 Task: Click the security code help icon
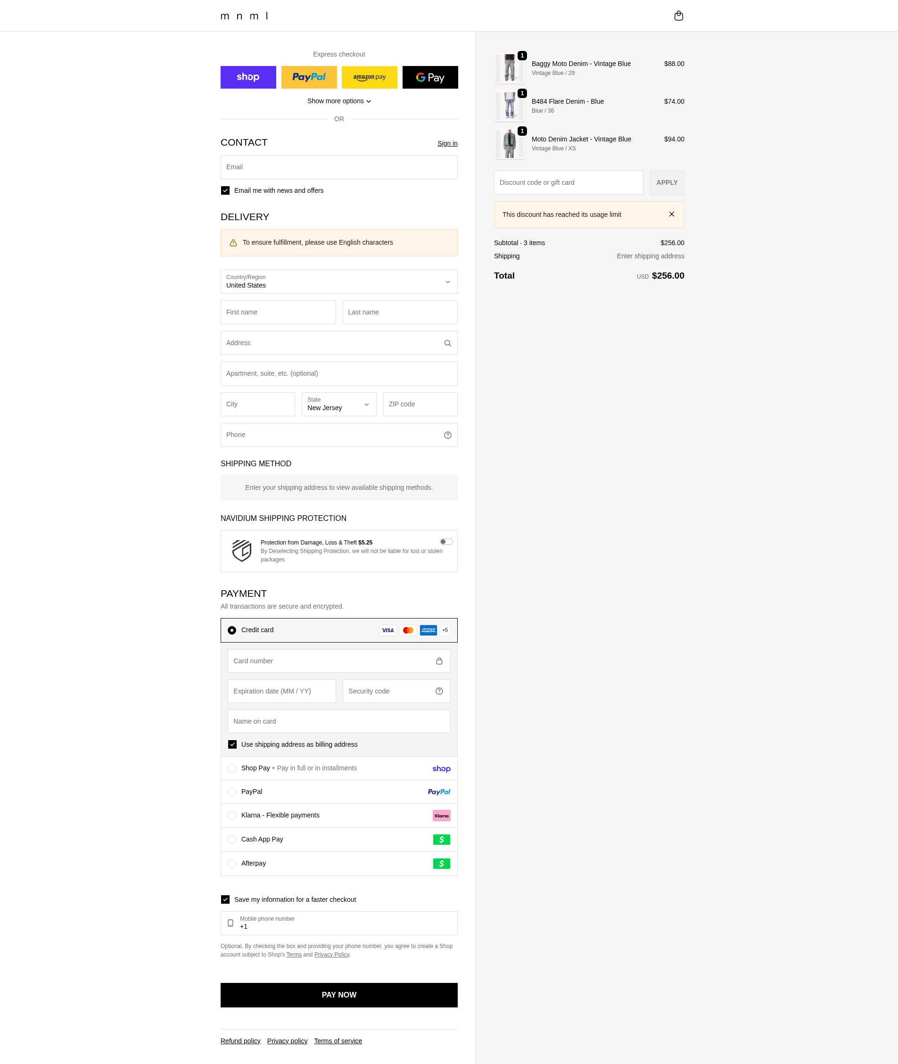tap(439, 692)
